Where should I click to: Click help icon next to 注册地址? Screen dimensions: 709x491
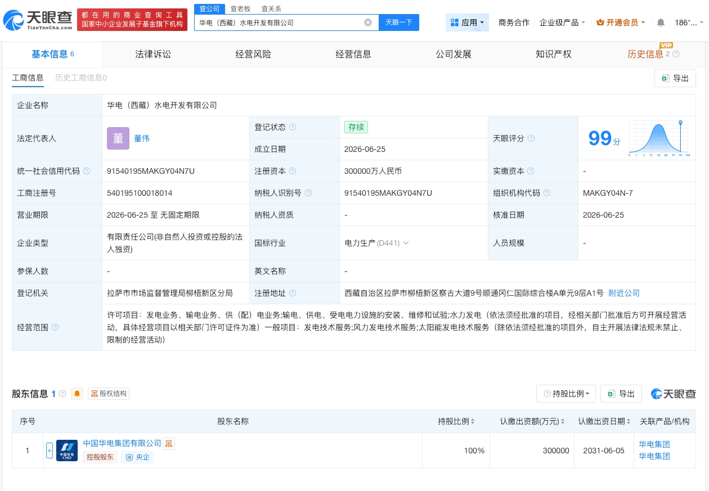point(293,293)
